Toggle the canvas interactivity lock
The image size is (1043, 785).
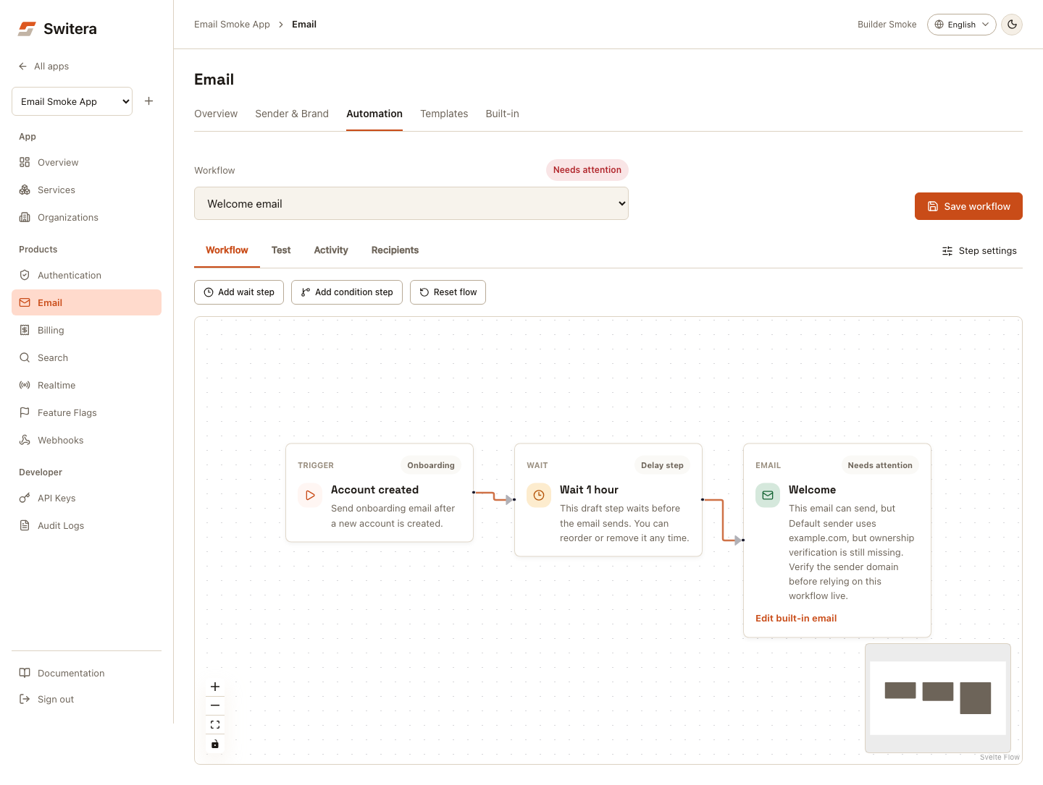click(x=215, y=744)
